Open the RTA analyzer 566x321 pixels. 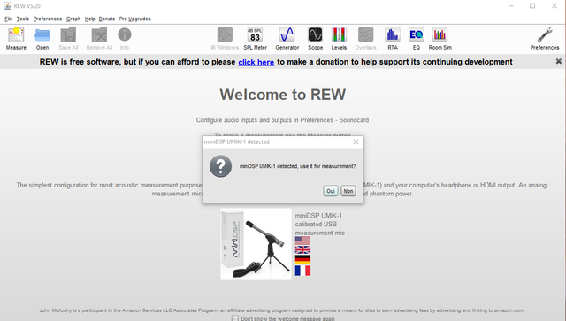click(393, 38)
